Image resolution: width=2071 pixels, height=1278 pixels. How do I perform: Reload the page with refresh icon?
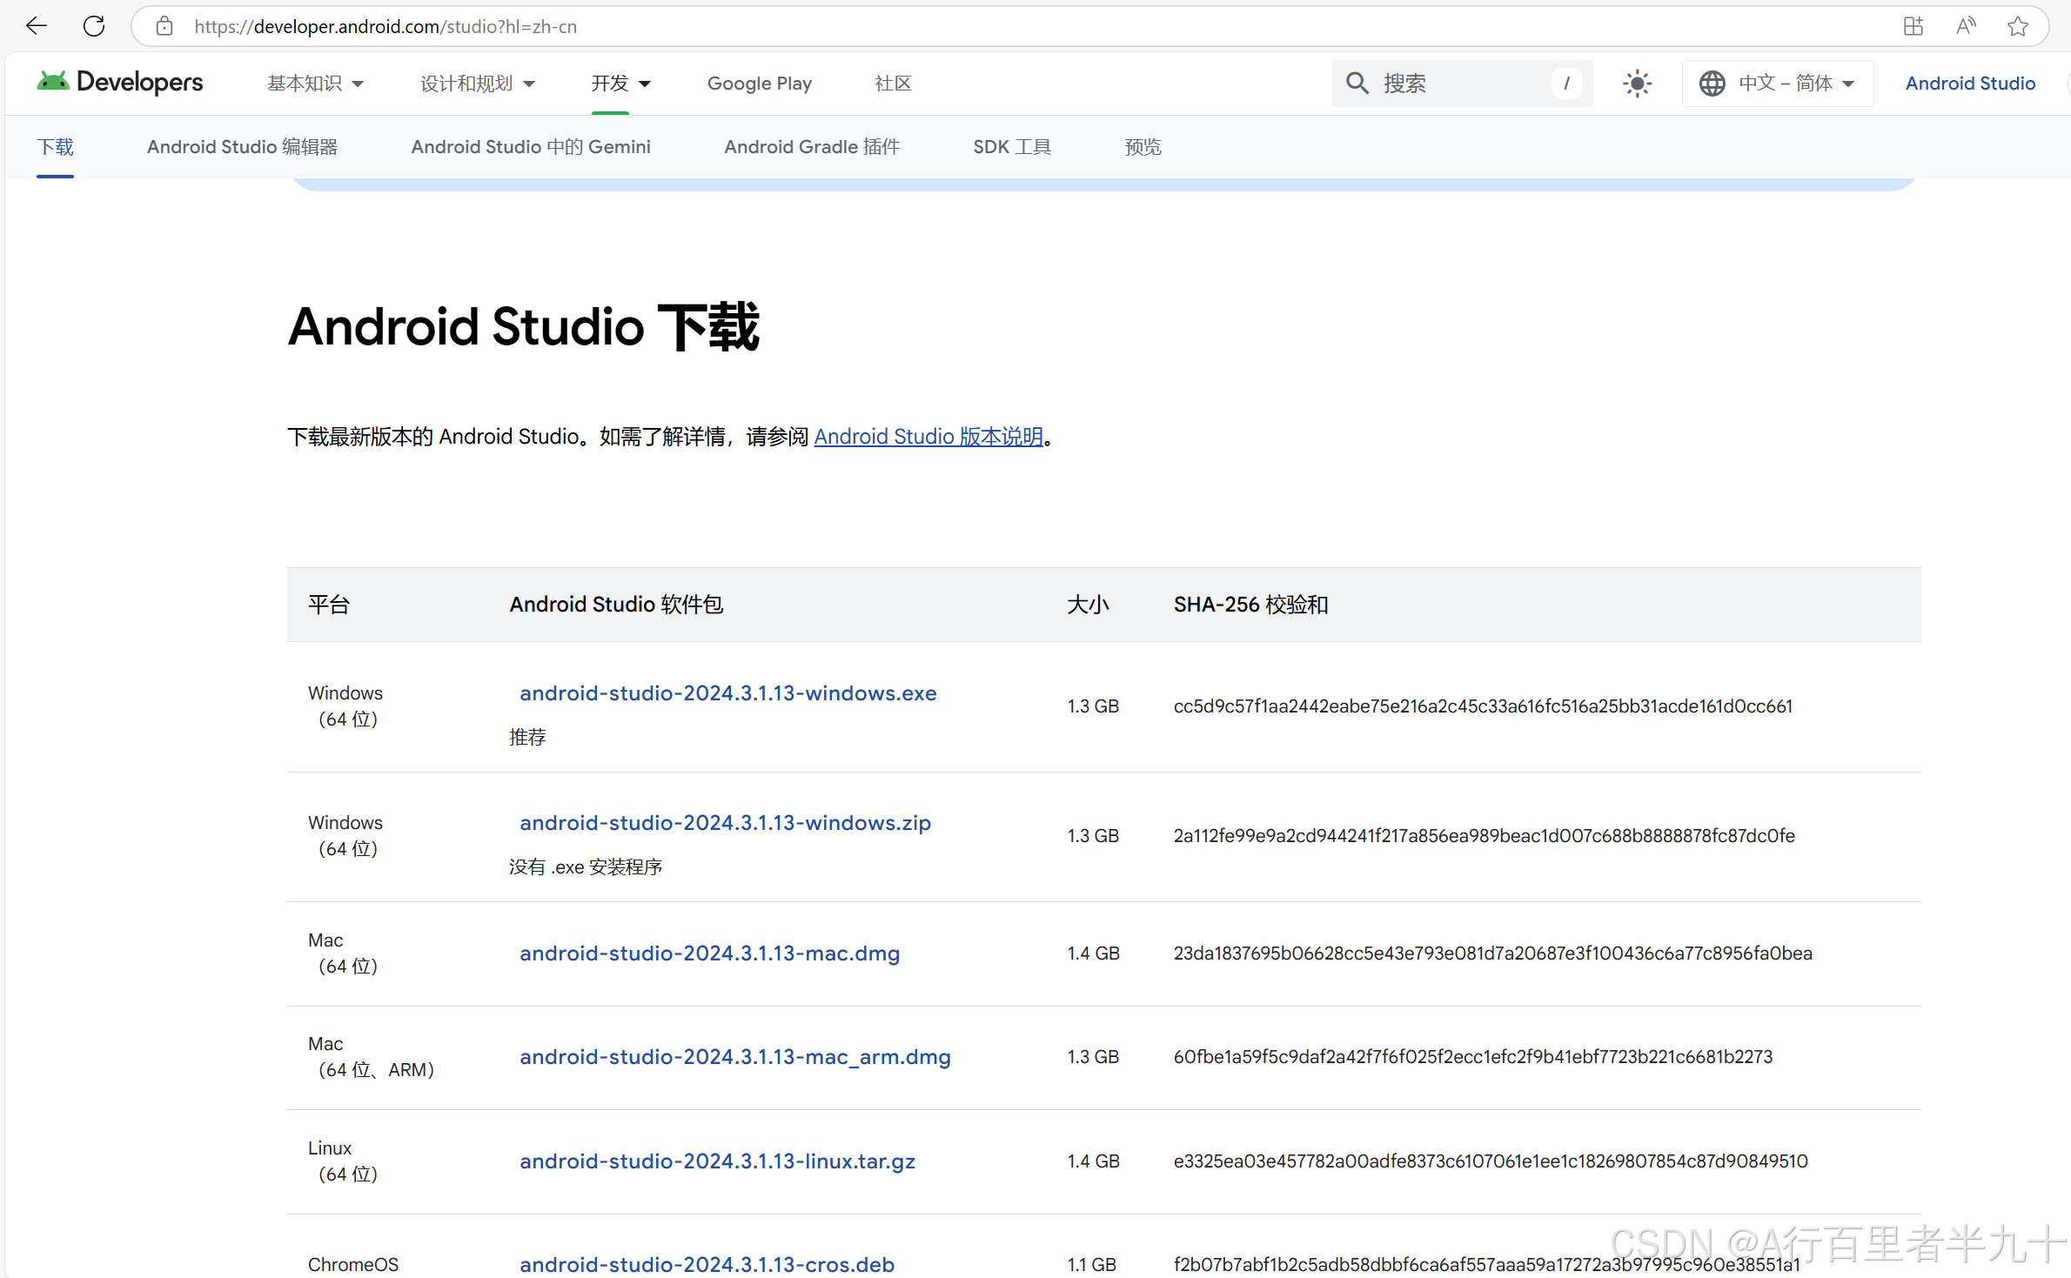click(94, 26)
